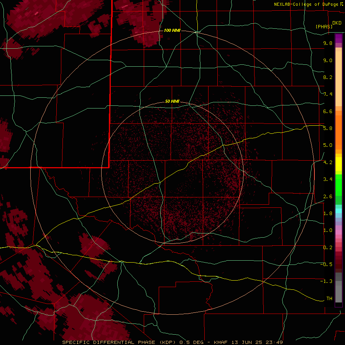
Task: Pick the gray band at scale bottom
Action: click(338, 288)
